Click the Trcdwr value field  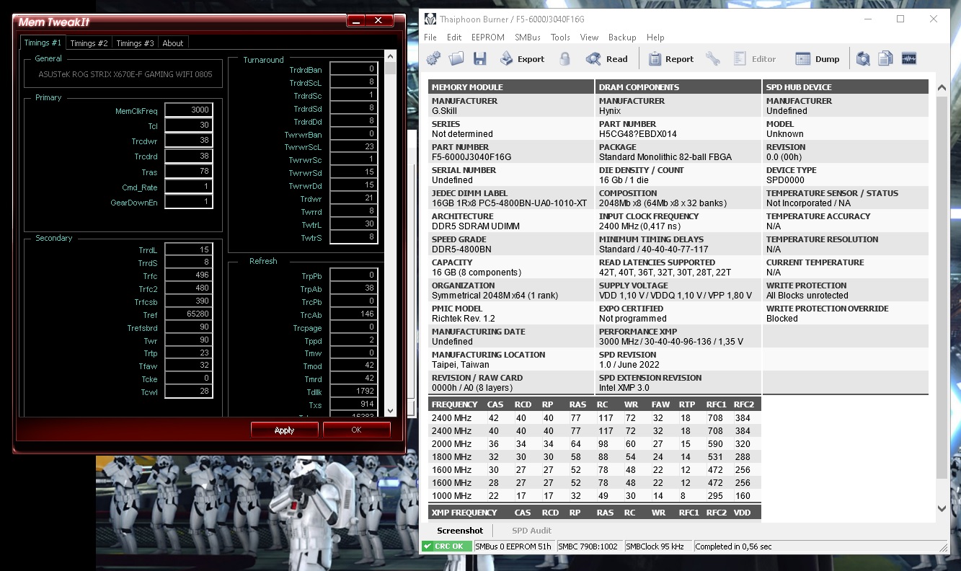point(189,141)
